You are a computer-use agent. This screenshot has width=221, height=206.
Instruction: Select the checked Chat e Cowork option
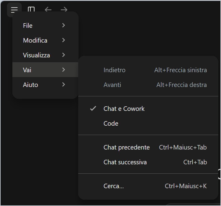click(148, 108)
